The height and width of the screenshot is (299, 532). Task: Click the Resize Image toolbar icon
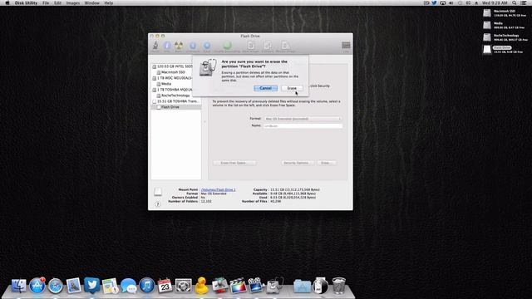[285, 46]
